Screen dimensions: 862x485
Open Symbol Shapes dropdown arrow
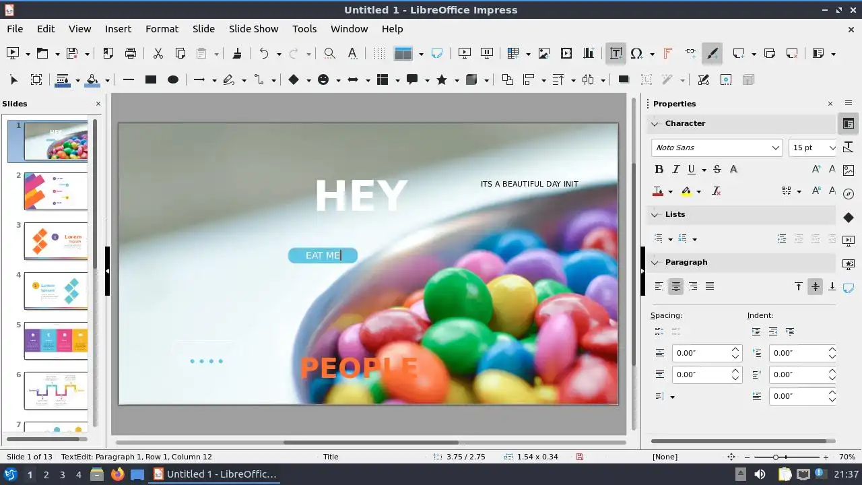[338, 80]
